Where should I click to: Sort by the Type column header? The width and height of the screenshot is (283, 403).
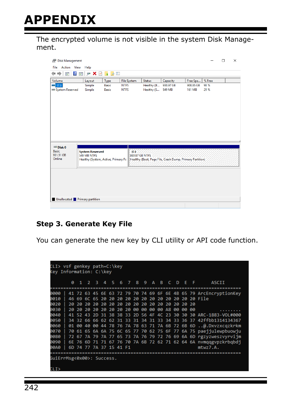(111, 81)
